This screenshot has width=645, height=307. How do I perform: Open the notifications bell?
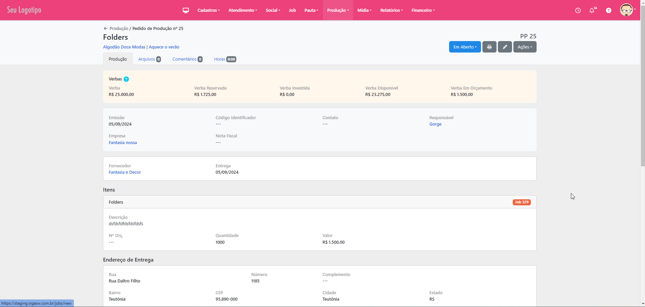click(592, 10)
